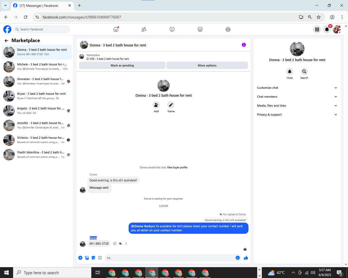Expand the Privacy & support section
Viewport: 348px width, 278px height.
click(297, 115)
